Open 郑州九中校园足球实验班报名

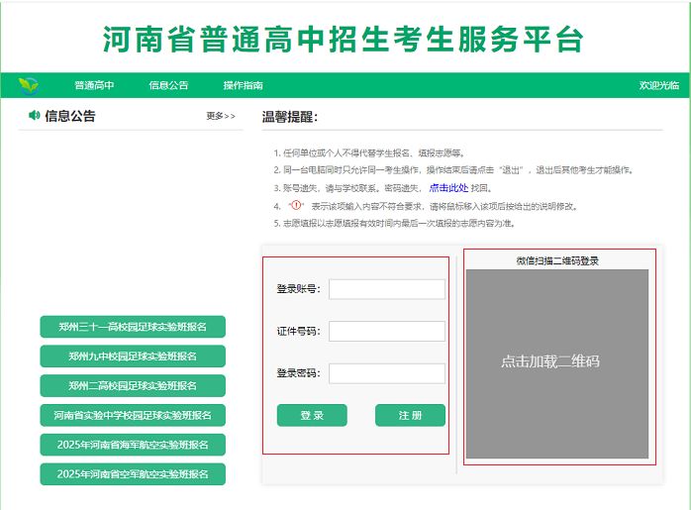tap(133, 356)
